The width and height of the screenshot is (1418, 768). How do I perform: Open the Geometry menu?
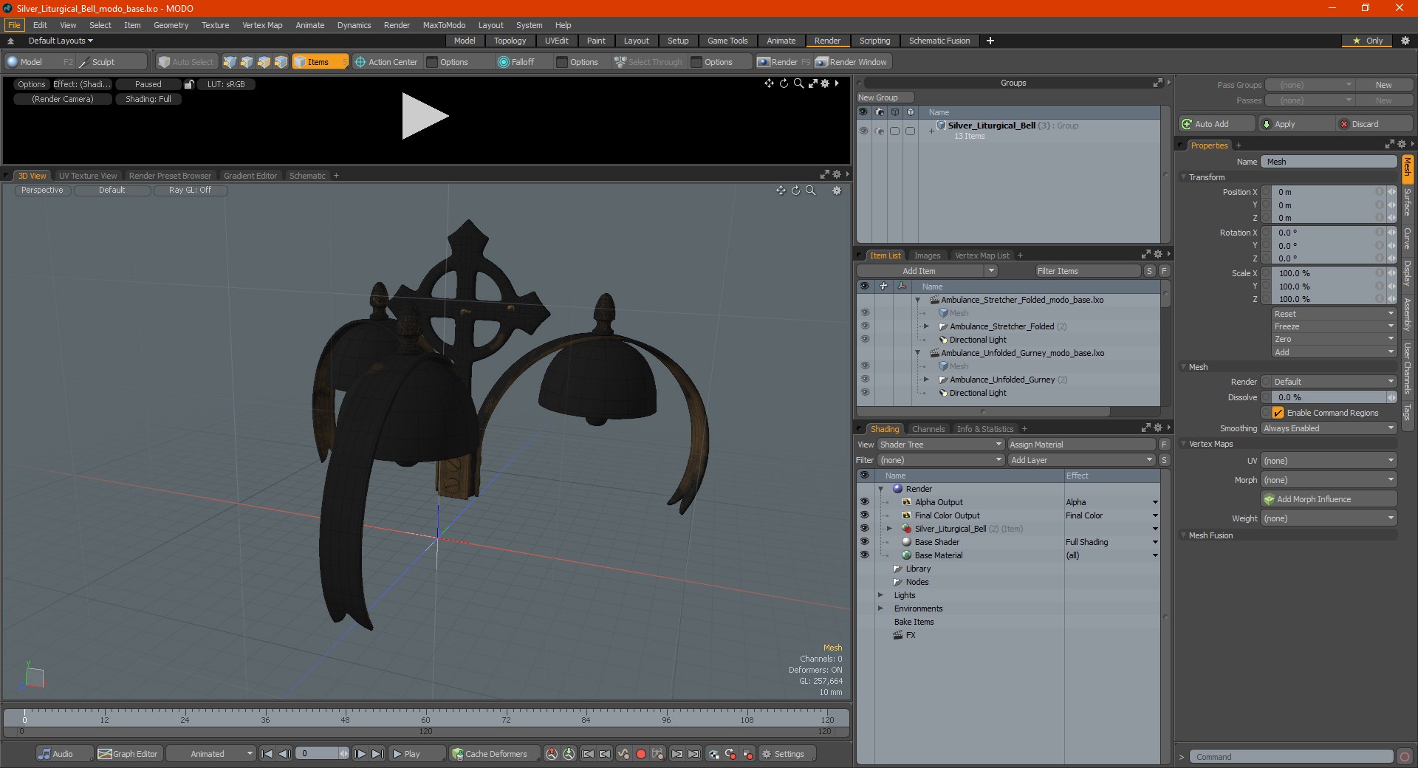tap(171, 25)
